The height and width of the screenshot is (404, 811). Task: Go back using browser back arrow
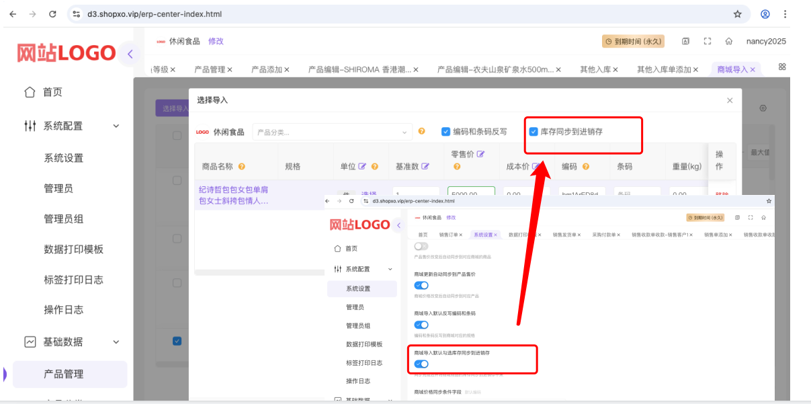tap(13, 13)
